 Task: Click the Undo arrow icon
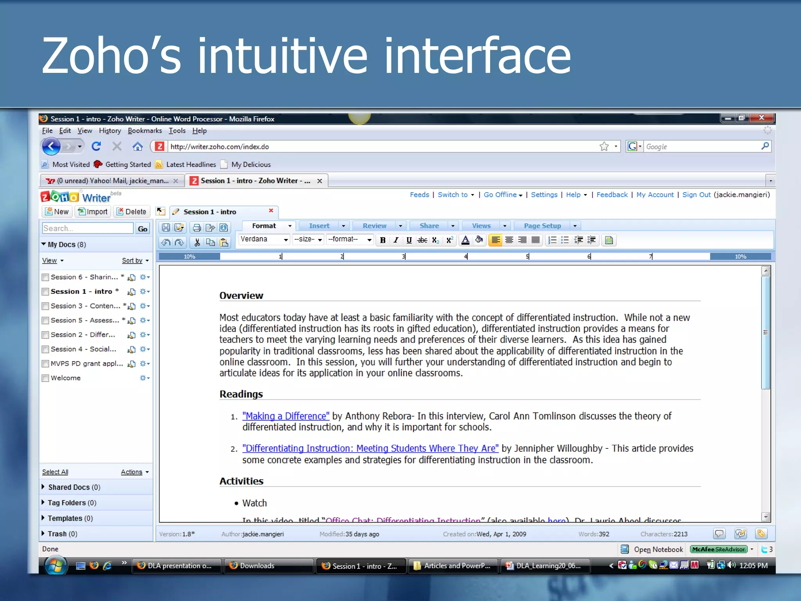click(x=166, y=242)
